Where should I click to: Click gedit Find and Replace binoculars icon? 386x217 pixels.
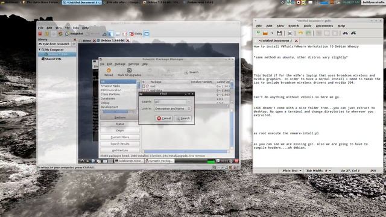tap(353, 33)
